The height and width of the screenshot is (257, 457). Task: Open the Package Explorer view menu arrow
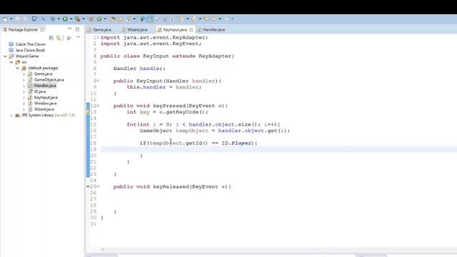click(x=78, y=37)
